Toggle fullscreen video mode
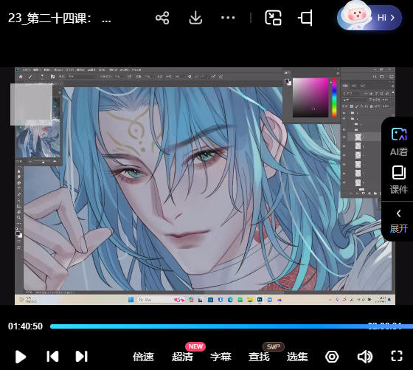413x370 pixels. [x=397, y=356]
